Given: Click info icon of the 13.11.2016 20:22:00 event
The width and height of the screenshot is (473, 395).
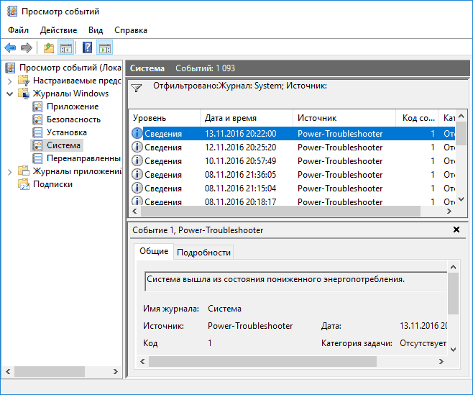Looking at the screenshot, I should (x=137, y=133).
